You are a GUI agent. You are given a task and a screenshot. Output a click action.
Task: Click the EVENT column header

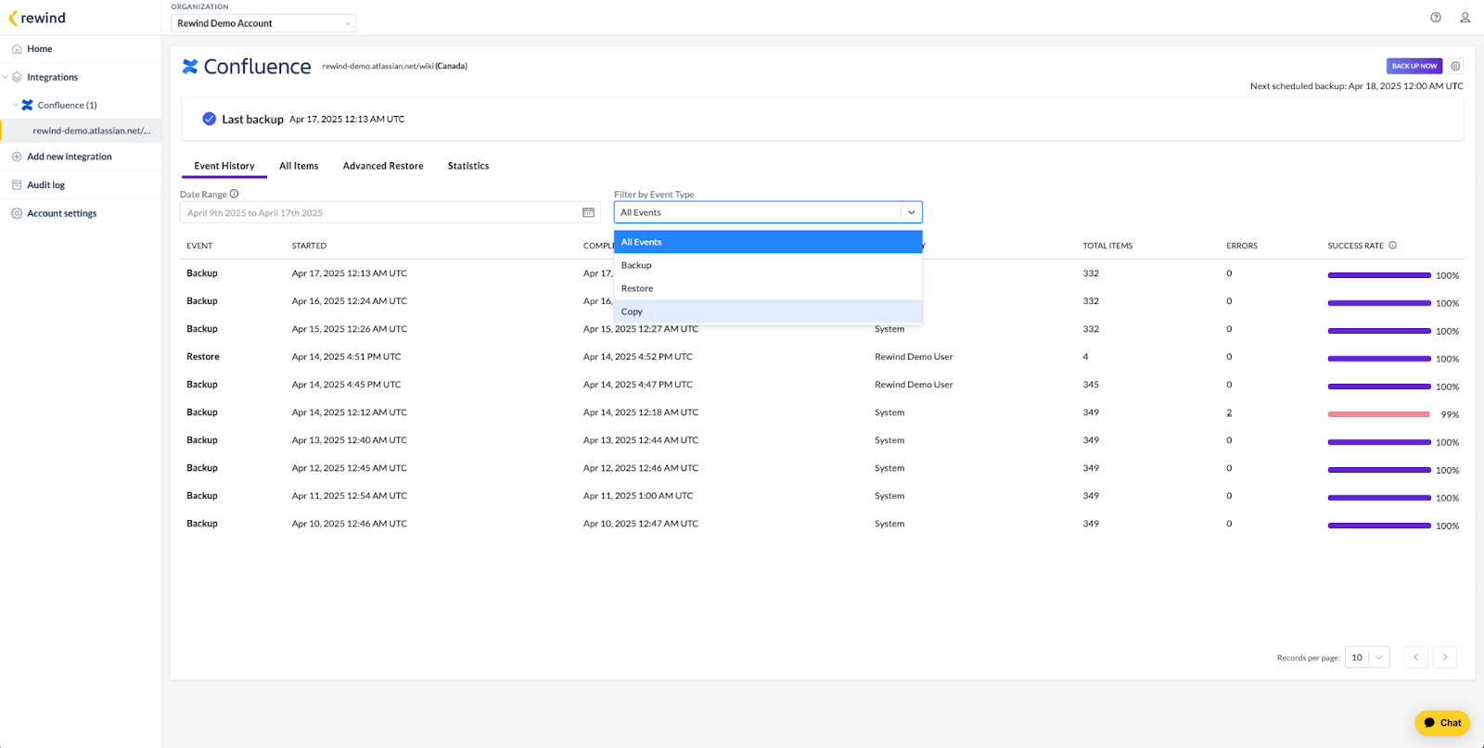click(199, 246)
